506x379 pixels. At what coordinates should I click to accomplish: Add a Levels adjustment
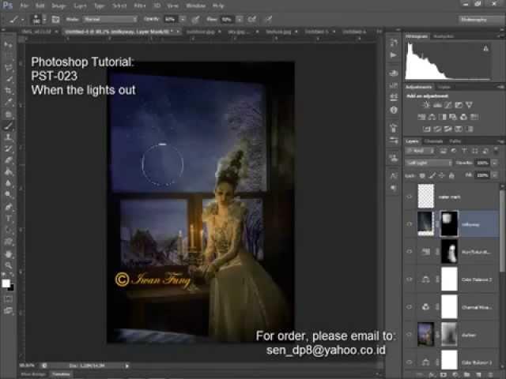point(437,105)
